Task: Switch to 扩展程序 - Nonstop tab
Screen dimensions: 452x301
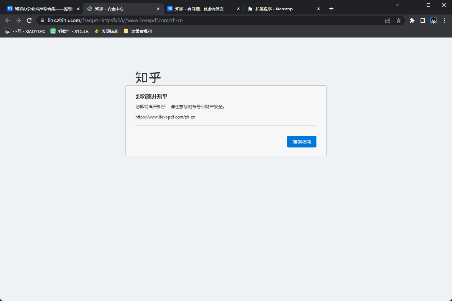Action: pos(280,9)
